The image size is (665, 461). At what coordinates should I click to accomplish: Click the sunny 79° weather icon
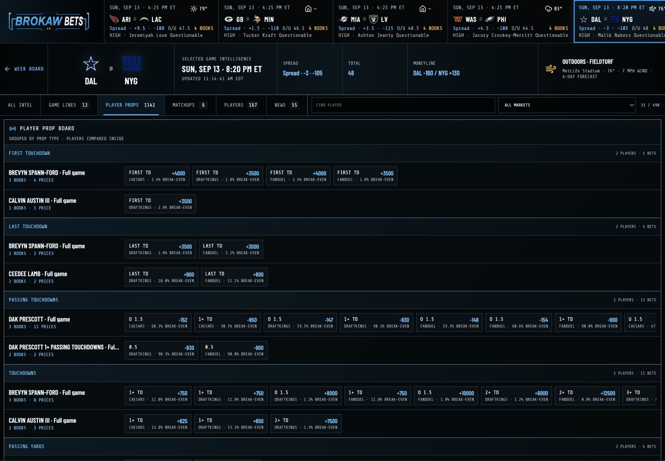(x=193, y=8)
